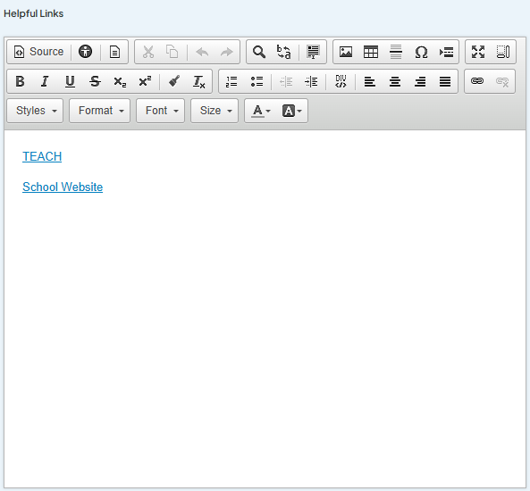The height and width of the screenshot is (491, 530).
Task: Insert a horizontal line
Action: (x=396, y=52)
